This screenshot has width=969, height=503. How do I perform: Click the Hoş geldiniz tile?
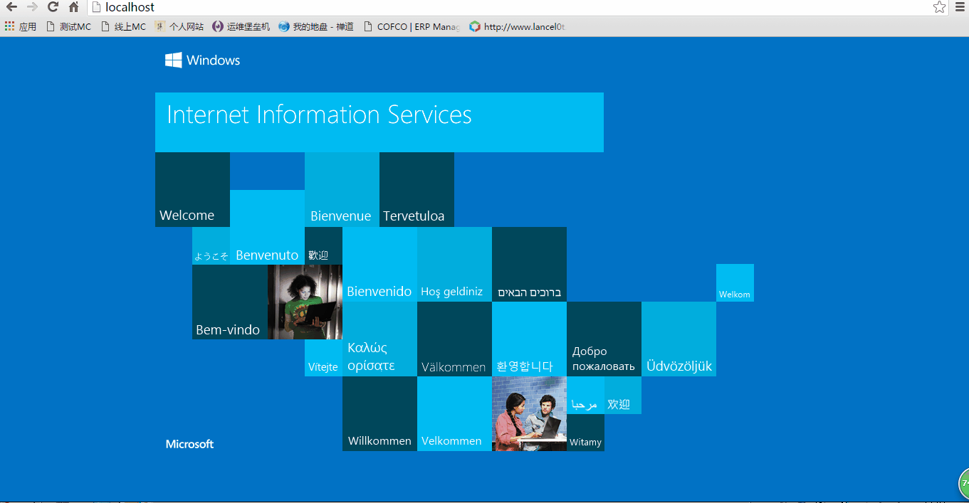[x=454, y=264]
